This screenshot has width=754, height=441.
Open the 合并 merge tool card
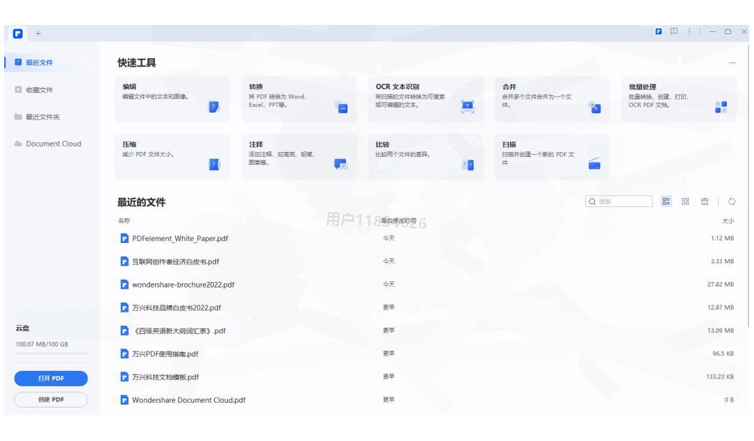point(552,99)
